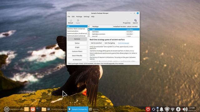
Task: Select the 0ad-data-common package row
Action: [x=113, y=34]
